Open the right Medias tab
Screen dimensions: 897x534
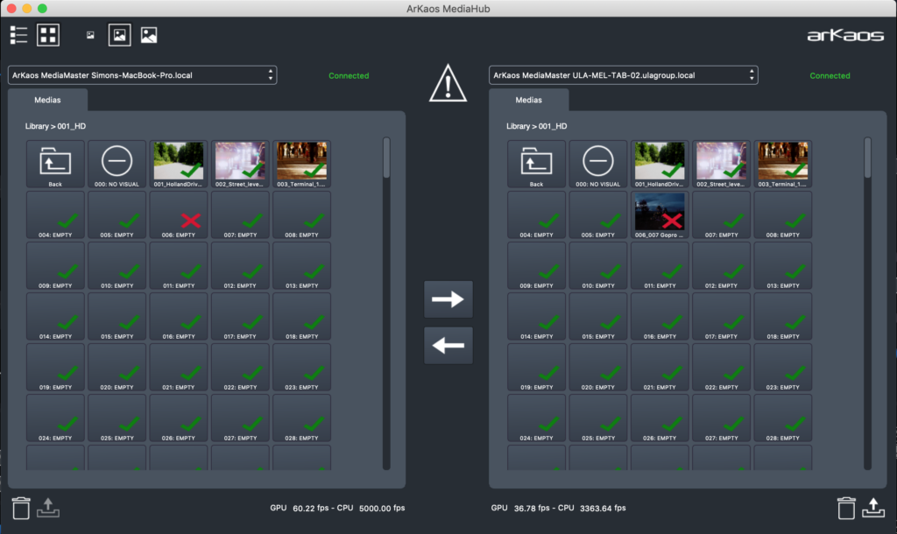click(528, 100)
